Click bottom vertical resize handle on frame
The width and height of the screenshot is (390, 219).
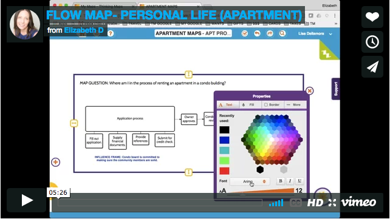point(188,172)
